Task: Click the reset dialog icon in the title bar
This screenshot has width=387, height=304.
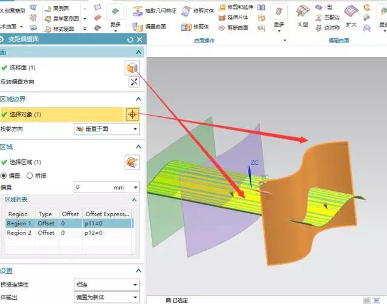Action: [130, 39]
